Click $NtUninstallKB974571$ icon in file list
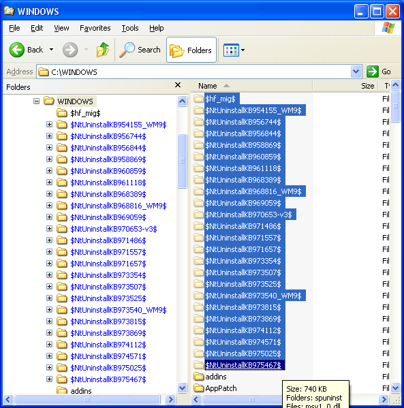 (199, 342)
